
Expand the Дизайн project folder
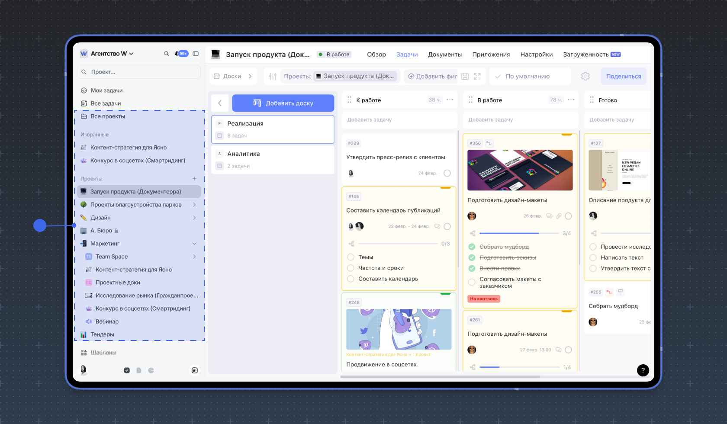click(194, 218)
